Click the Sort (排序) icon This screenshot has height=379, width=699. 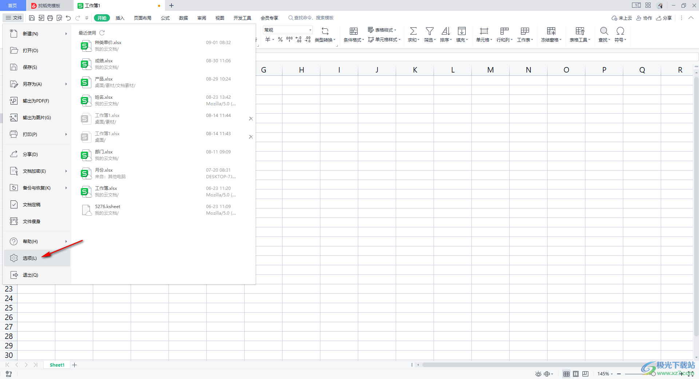[446, 31]
